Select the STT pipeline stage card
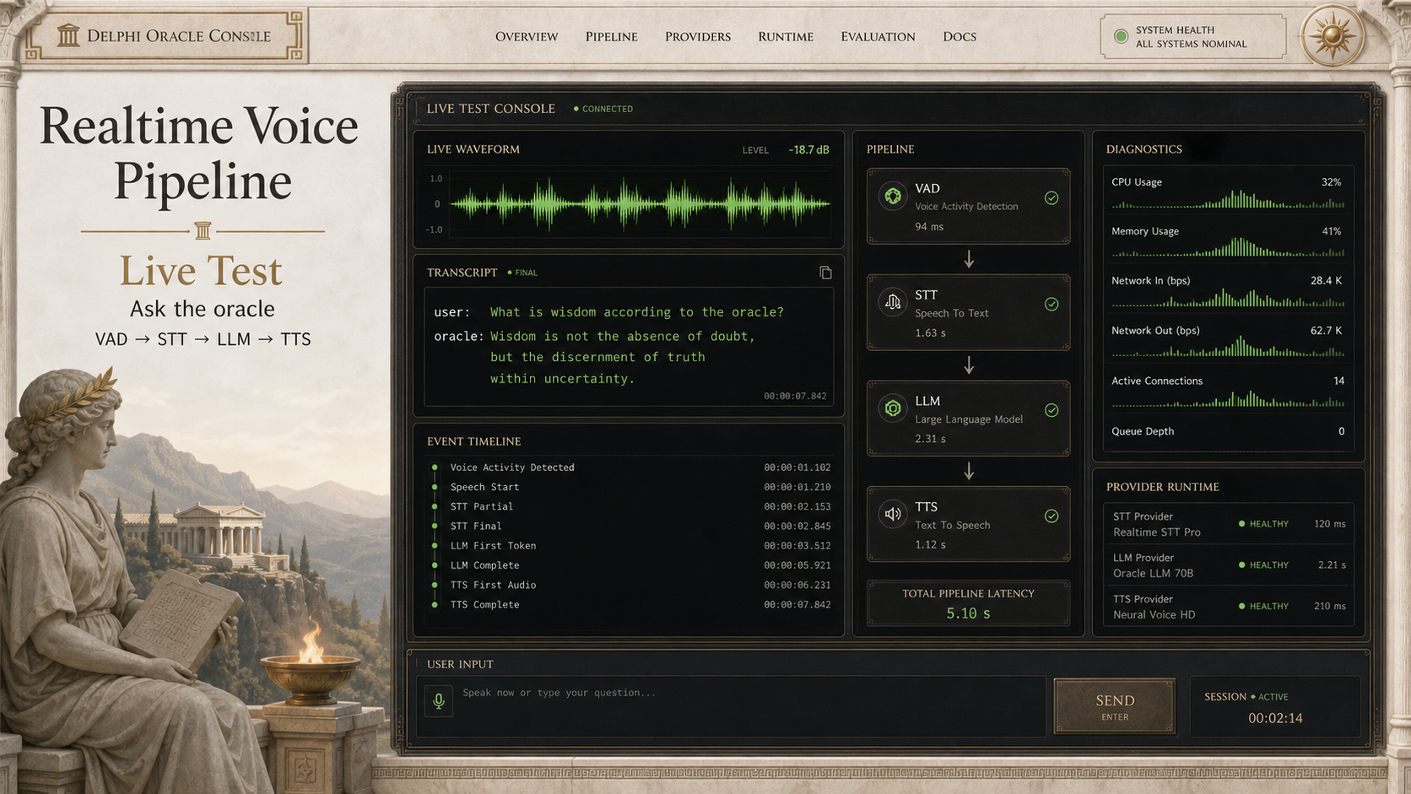Viewport: 1411px width, 794px height. [x=968, y=312]
